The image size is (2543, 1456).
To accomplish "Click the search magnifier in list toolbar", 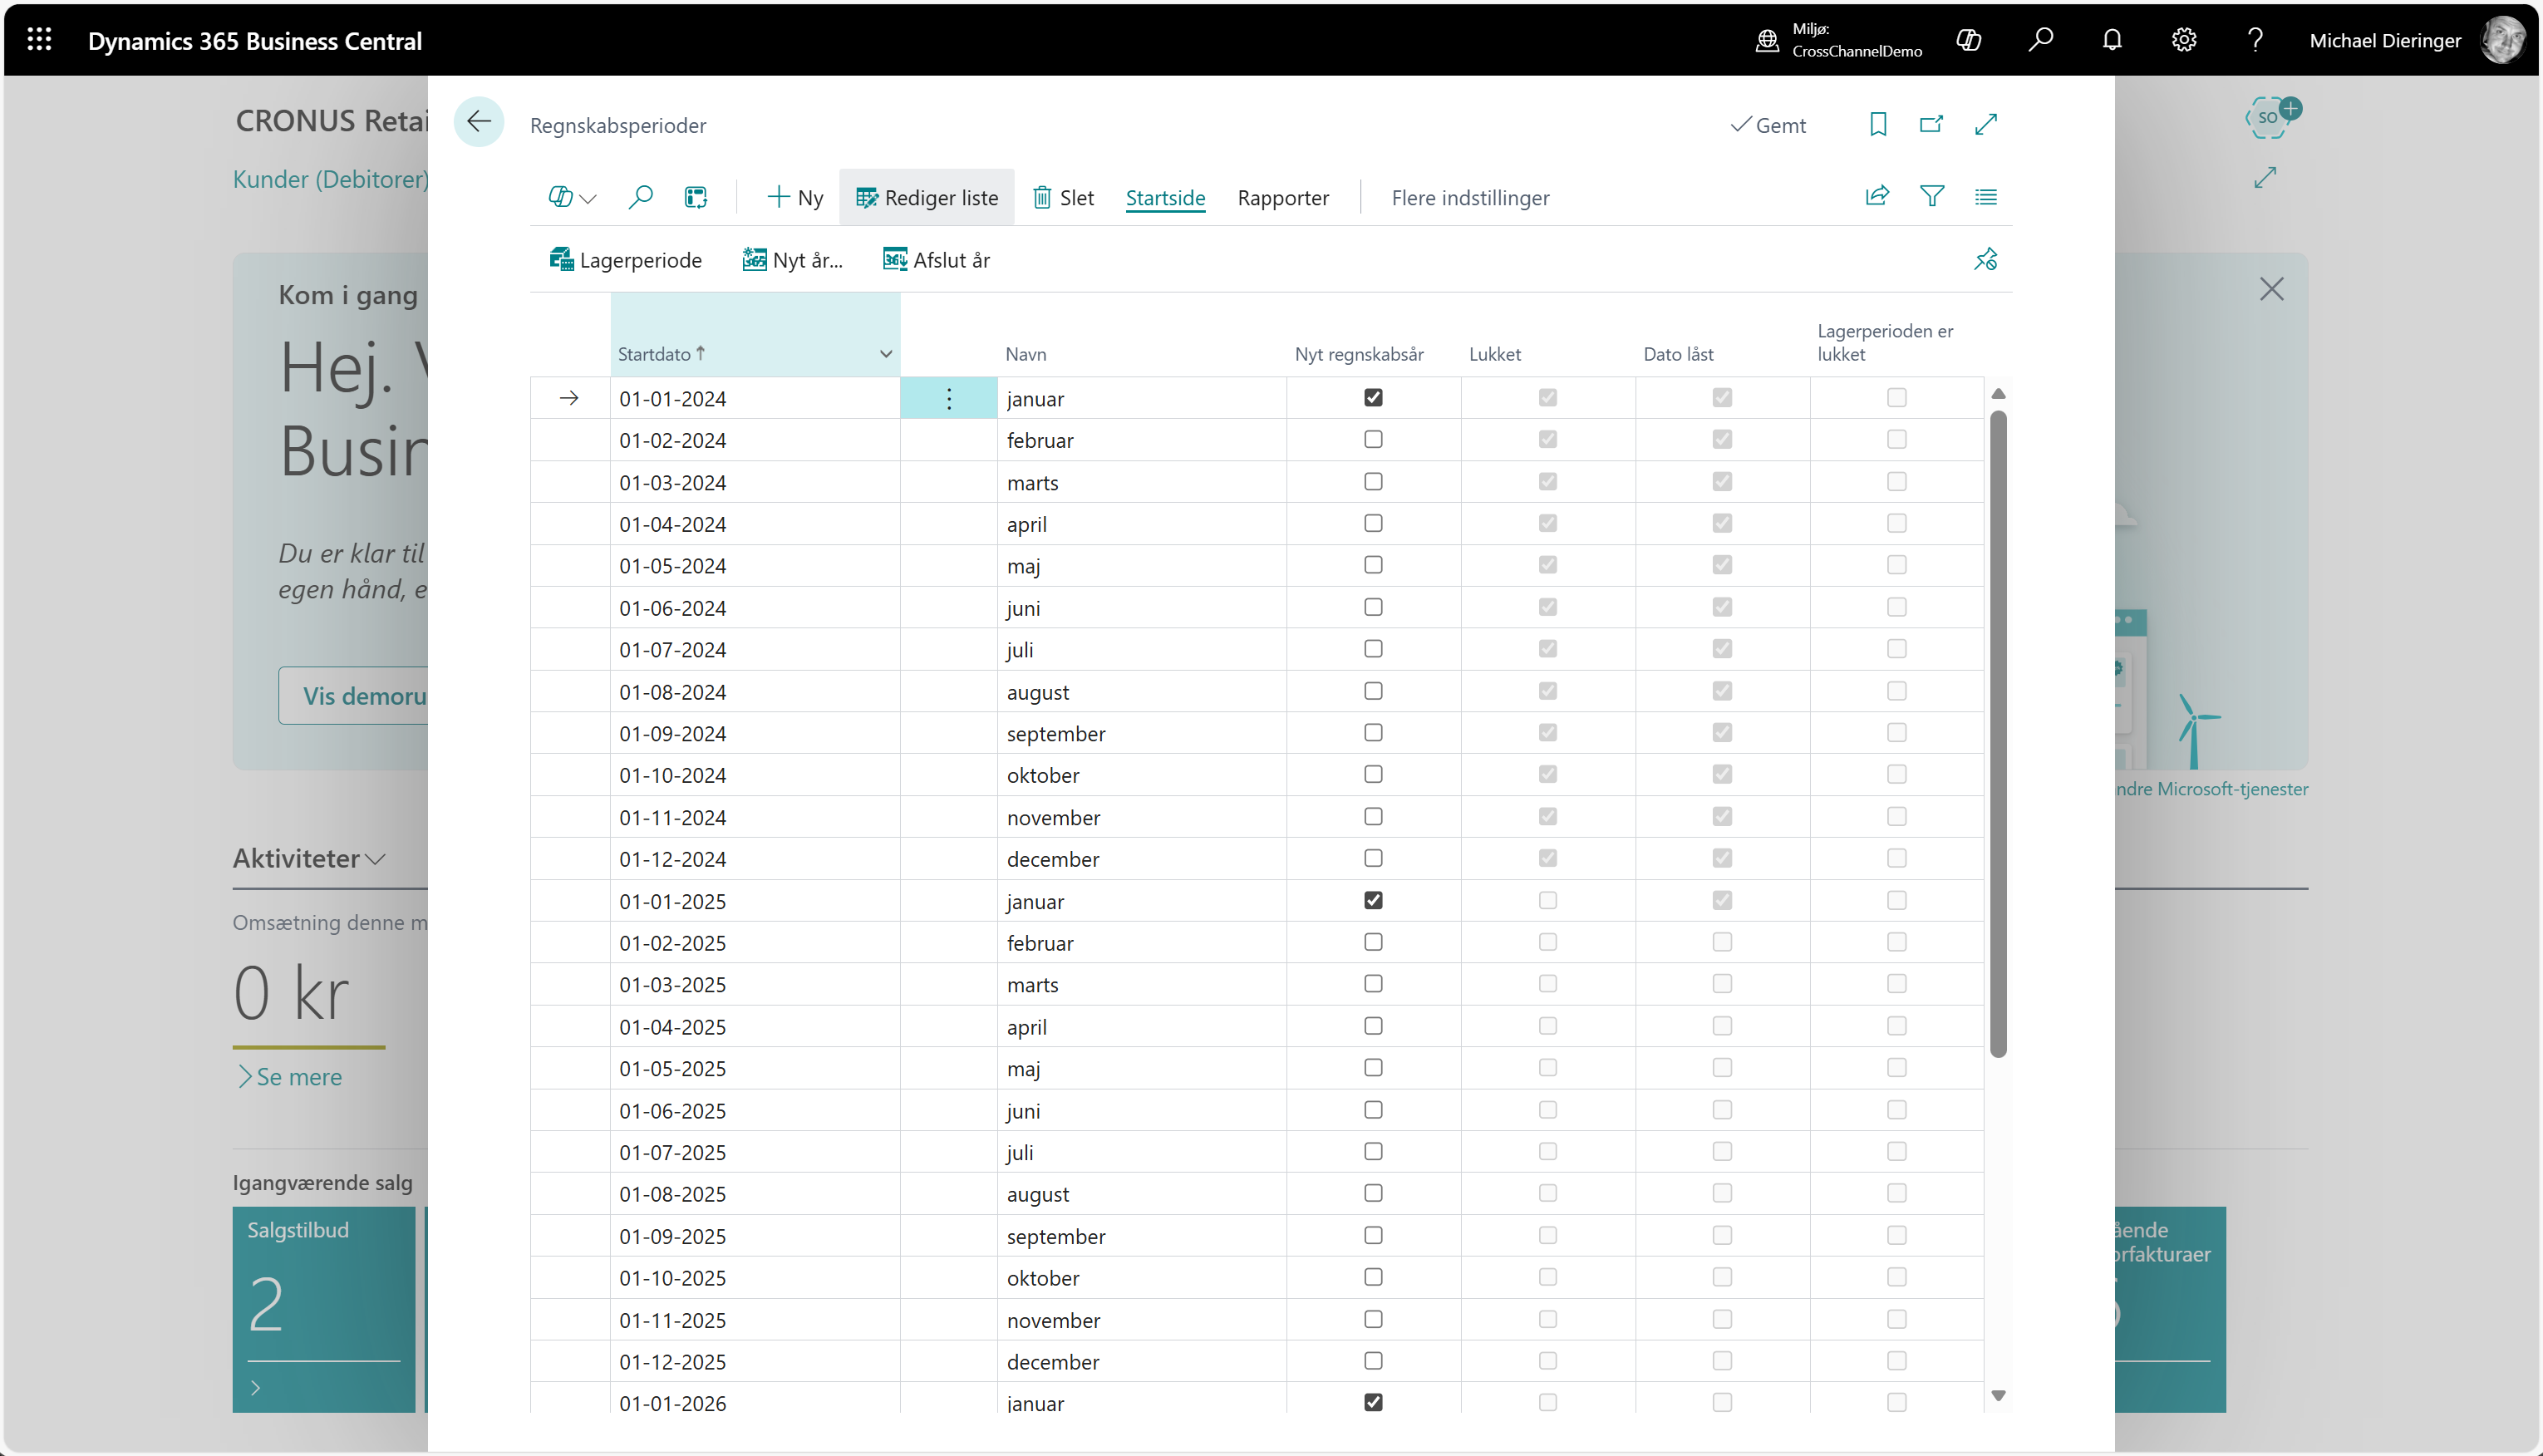I will 640,197.
